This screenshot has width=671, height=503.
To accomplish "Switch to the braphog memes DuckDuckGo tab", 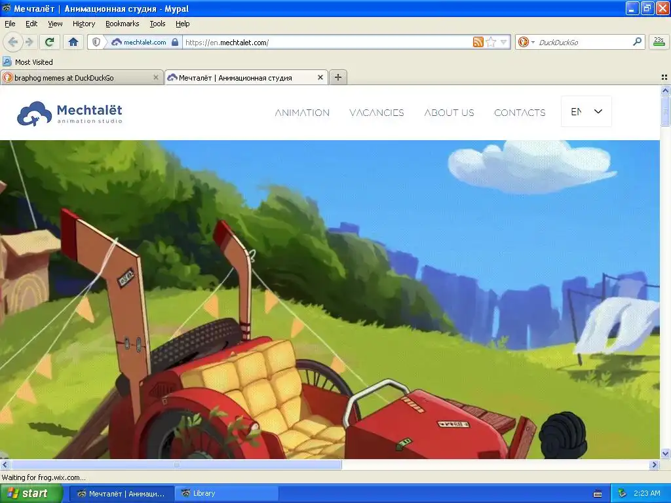I will pyautogui.click(x=77, y=78).
